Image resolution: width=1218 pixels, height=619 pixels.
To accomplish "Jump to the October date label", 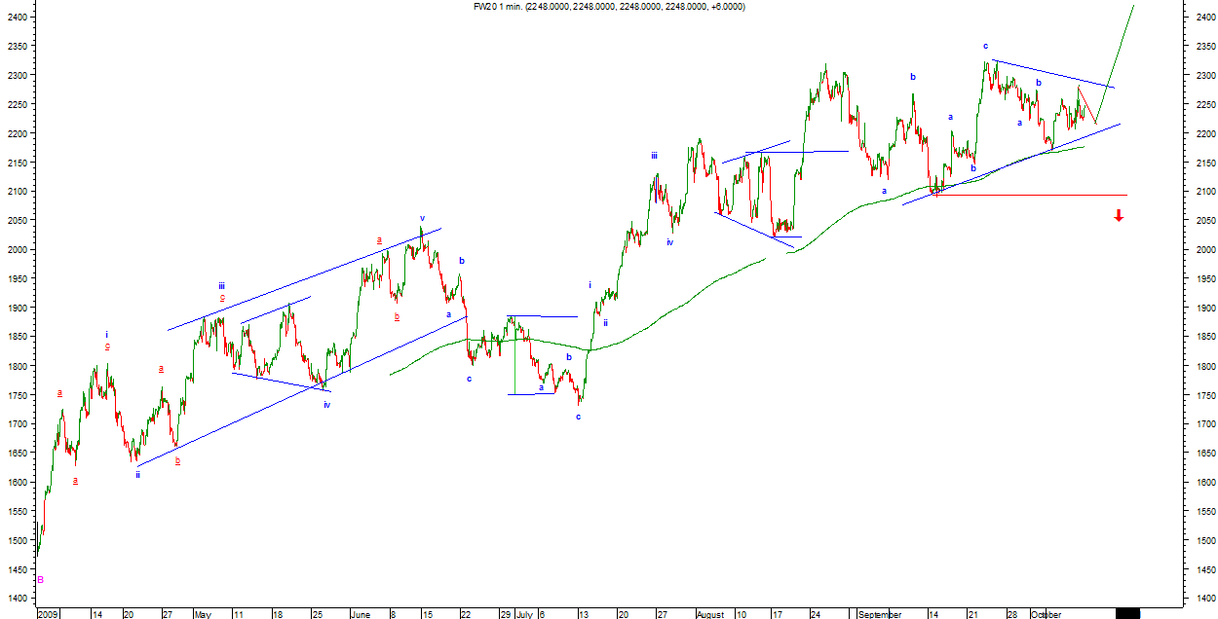I will tap(1046, 614).
